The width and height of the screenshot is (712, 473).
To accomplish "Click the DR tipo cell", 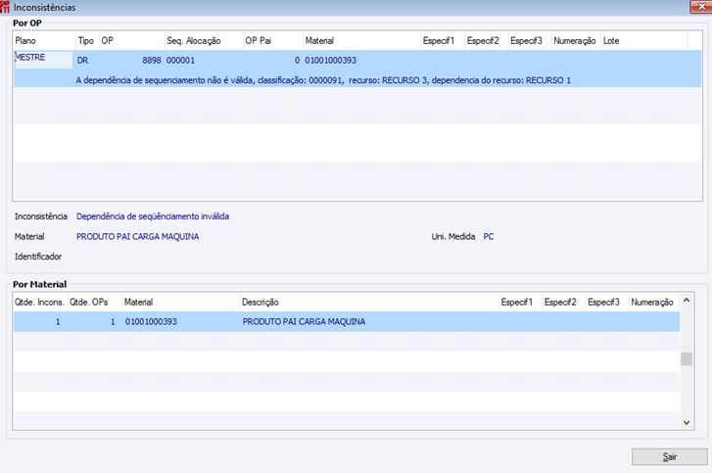I will [x=82, y=60].
